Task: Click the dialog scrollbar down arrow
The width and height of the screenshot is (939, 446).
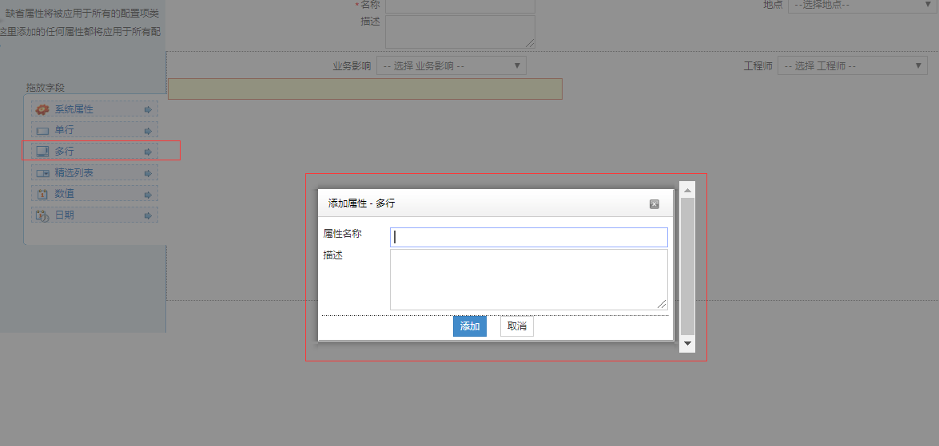Action: pyautogui.click(x=687, y=344)
